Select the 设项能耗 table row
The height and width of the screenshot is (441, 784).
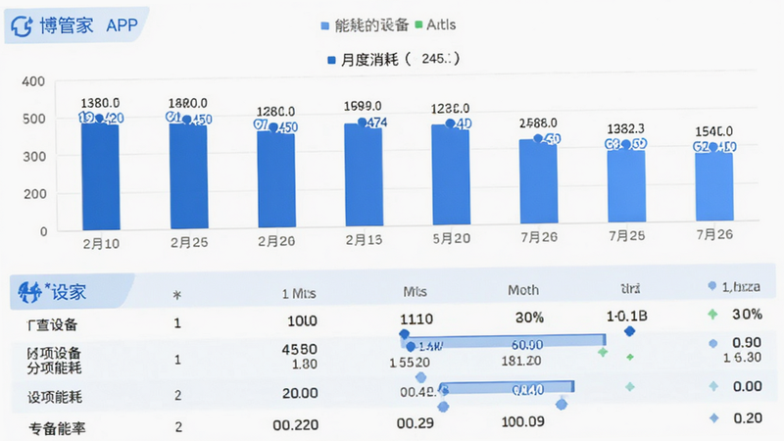(x=393, y=396)
